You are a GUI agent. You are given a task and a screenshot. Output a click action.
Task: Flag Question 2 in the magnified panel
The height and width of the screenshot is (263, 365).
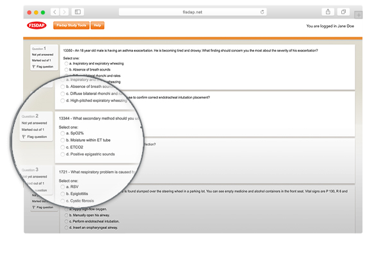coord(24,137)
